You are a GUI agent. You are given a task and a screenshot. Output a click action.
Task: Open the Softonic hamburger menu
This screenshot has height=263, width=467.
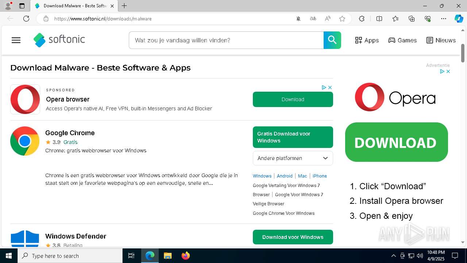click(16, 40)
